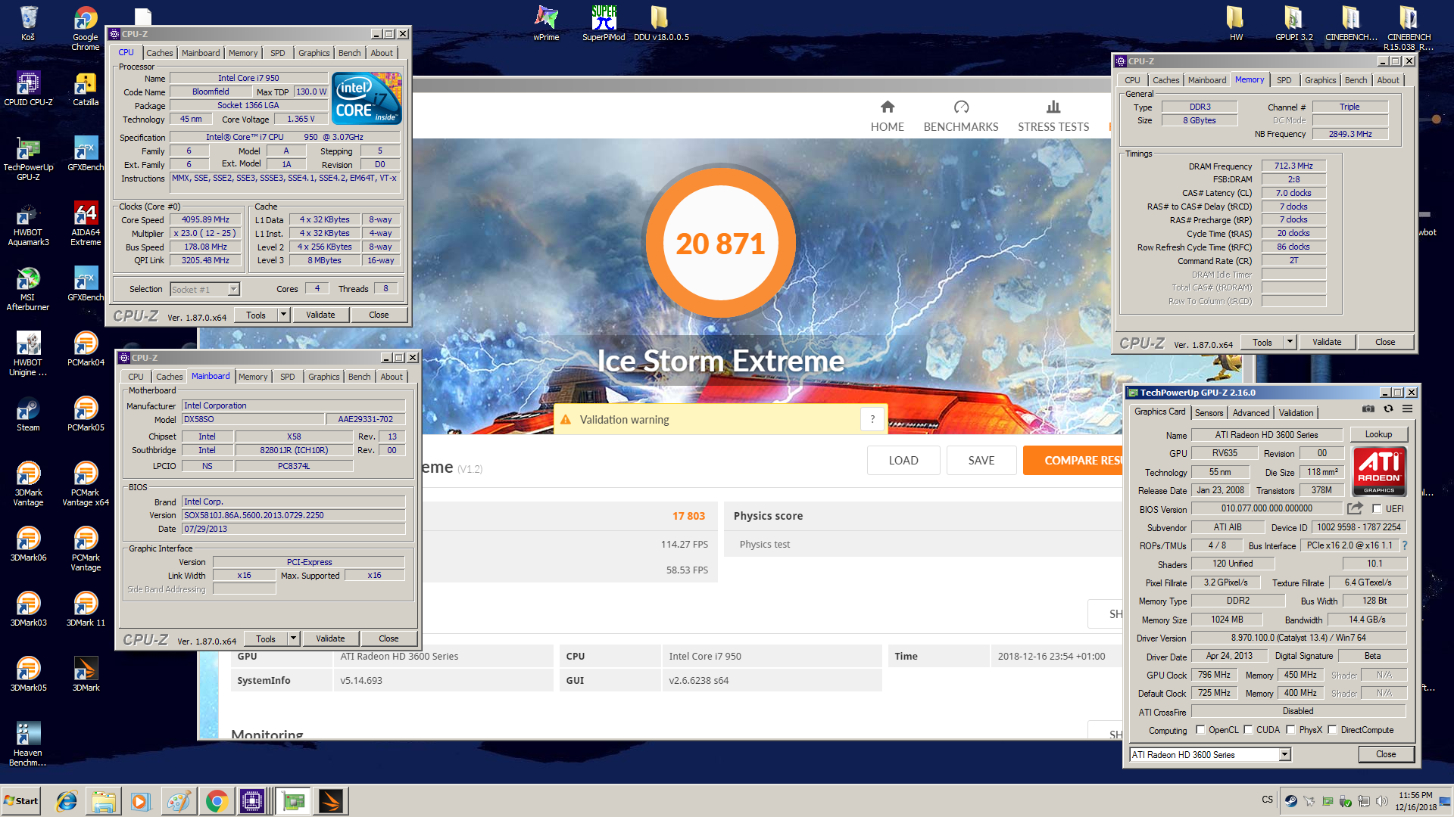Screen dimensions: 1454x817
Task: Click Validate in the CPU-Z Memory window
Action: (x=1327, y=342)
